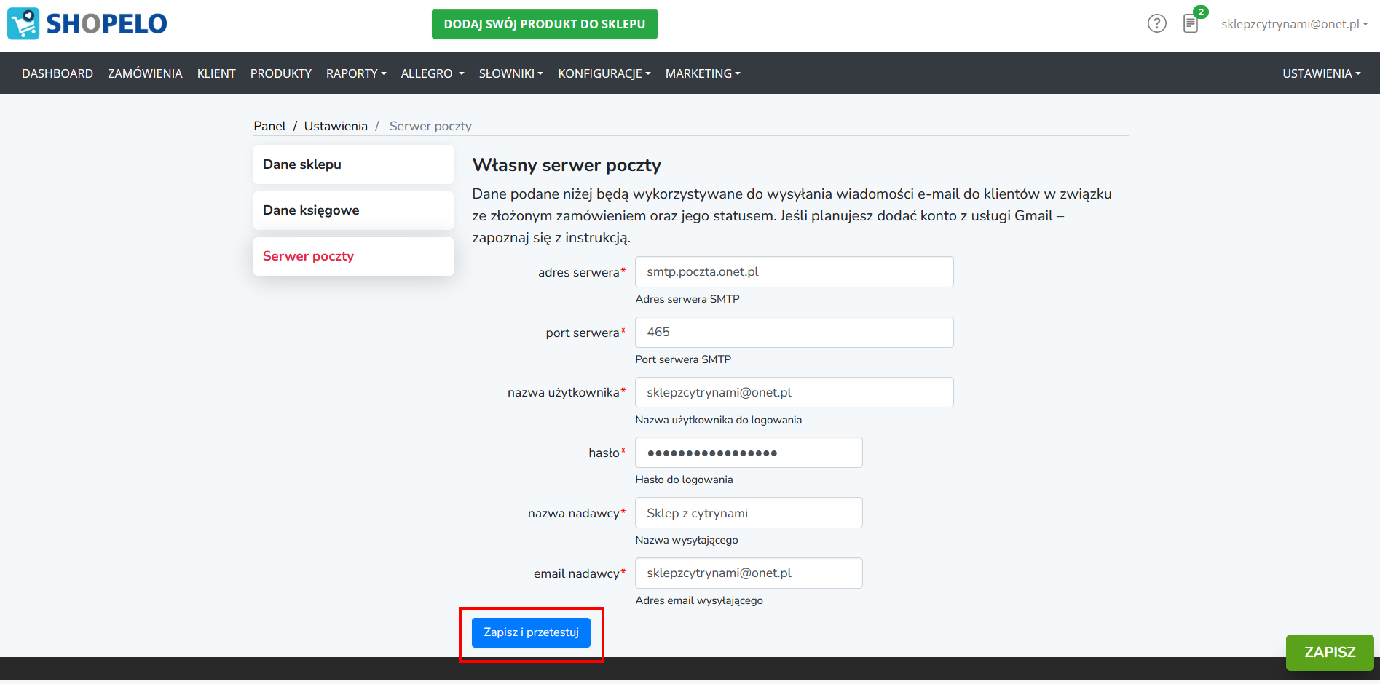Click the Serwer poczty breadcrumb text
The height and width of the screenshot is (684, 1380).
(x=430, y=126)
